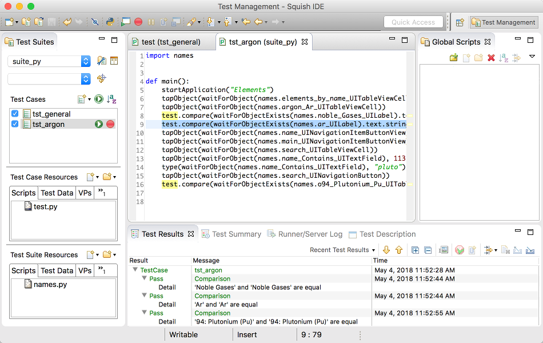Select the names.py file in Test Suite Resources
543x343 pixels.
pos(49,284)
